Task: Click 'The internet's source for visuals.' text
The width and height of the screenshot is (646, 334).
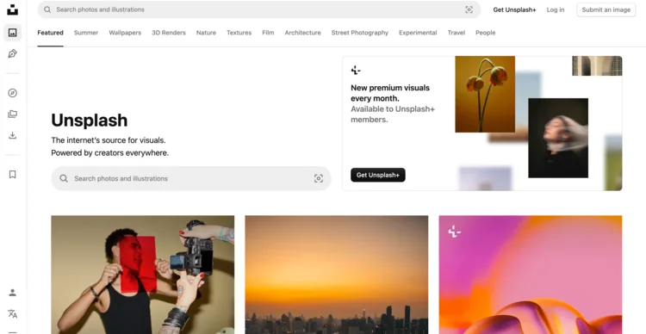Action: tap(109, 140)
